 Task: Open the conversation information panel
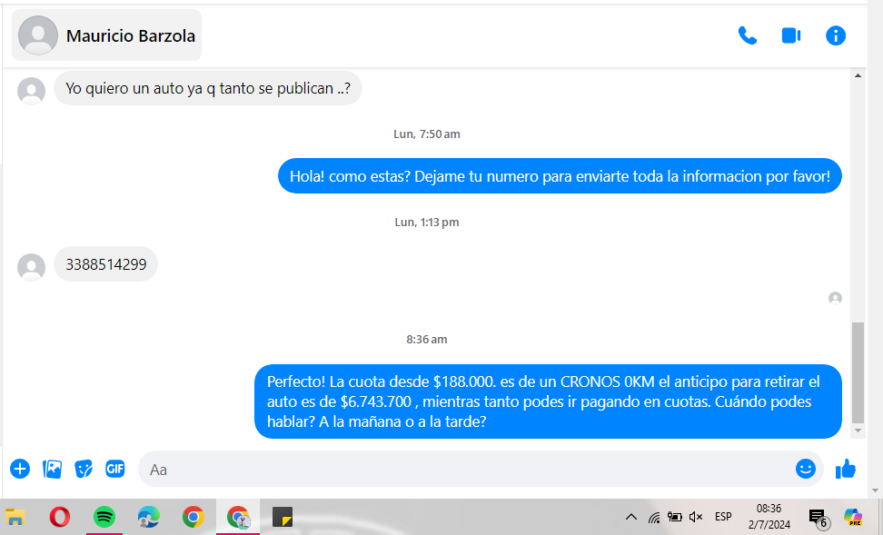coord(836,35)
